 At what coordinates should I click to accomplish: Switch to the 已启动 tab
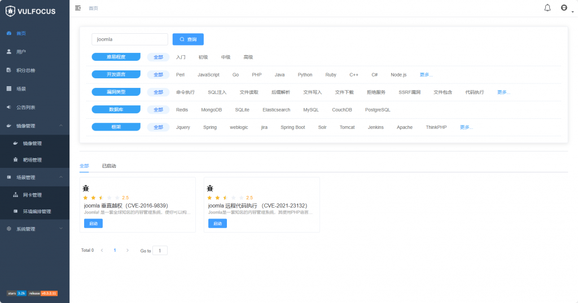pyautogui.click(x=109, y=166)
